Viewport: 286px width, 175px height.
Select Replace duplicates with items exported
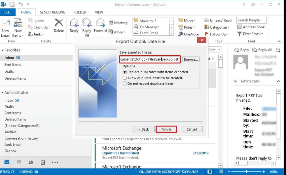155,72
